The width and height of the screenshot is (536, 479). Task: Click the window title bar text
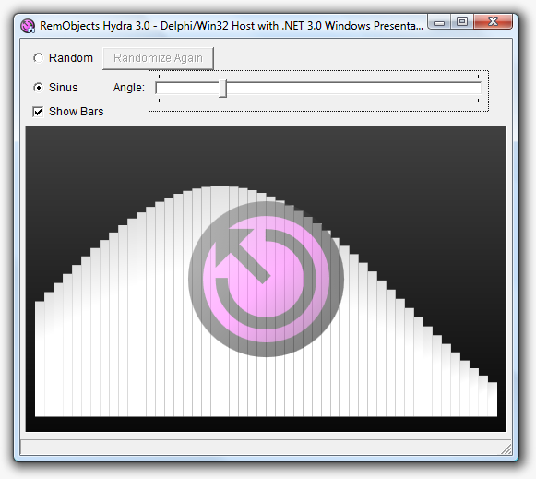[x=232, y=26]
